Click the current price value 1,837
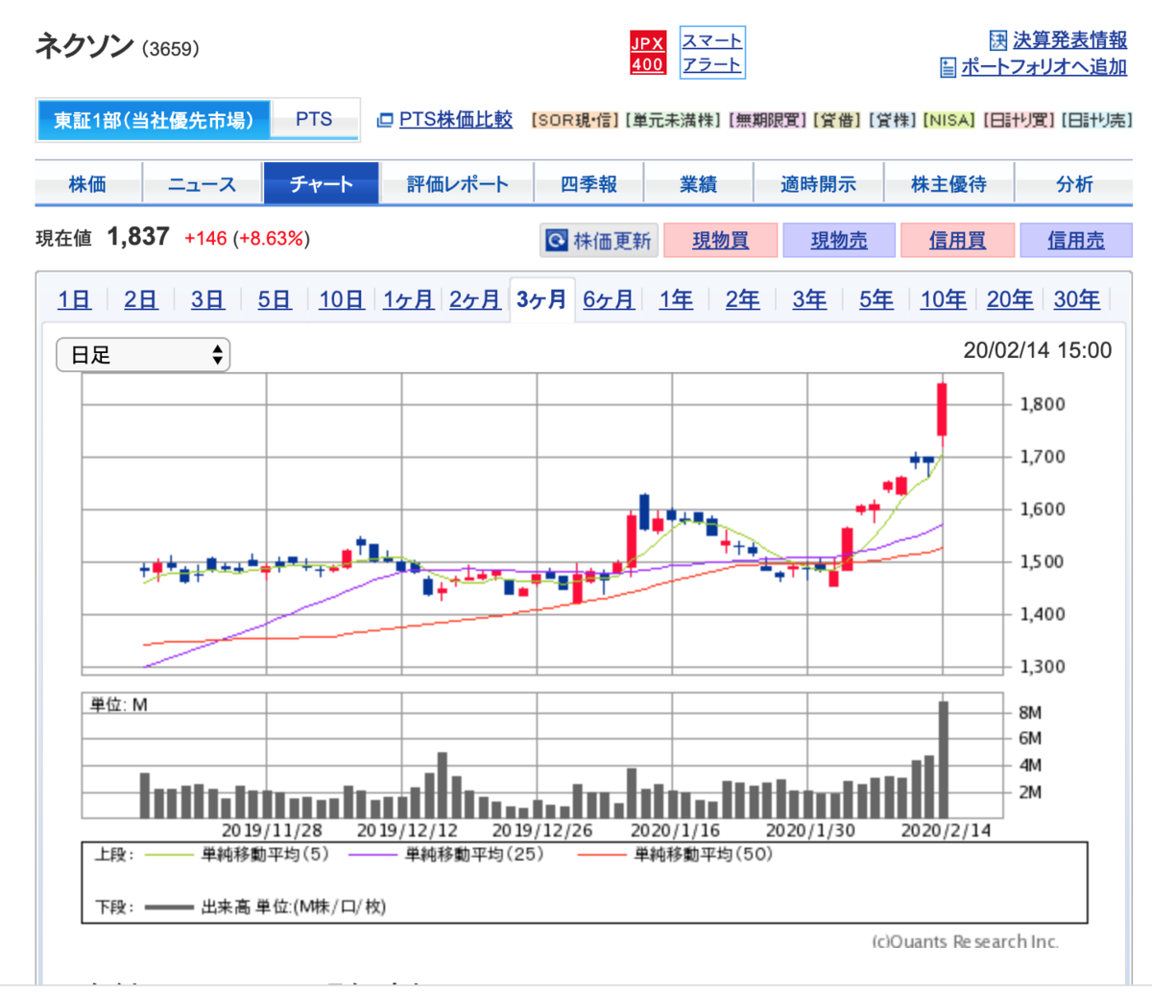 138,237
